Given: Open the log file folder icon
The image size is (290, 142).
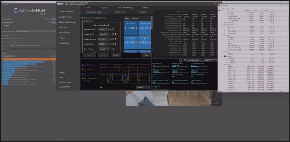Looking at the screenshot, I should tap(202, 60).
